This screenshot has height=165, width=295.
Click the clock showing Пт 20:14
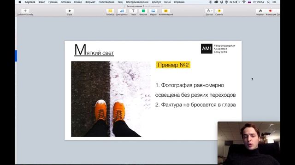(259, 2)
